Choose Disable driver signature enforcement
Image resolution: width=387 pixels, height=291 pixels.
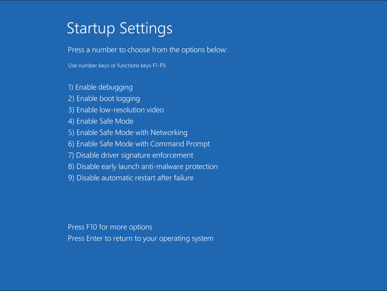click(x=130, y=155)
